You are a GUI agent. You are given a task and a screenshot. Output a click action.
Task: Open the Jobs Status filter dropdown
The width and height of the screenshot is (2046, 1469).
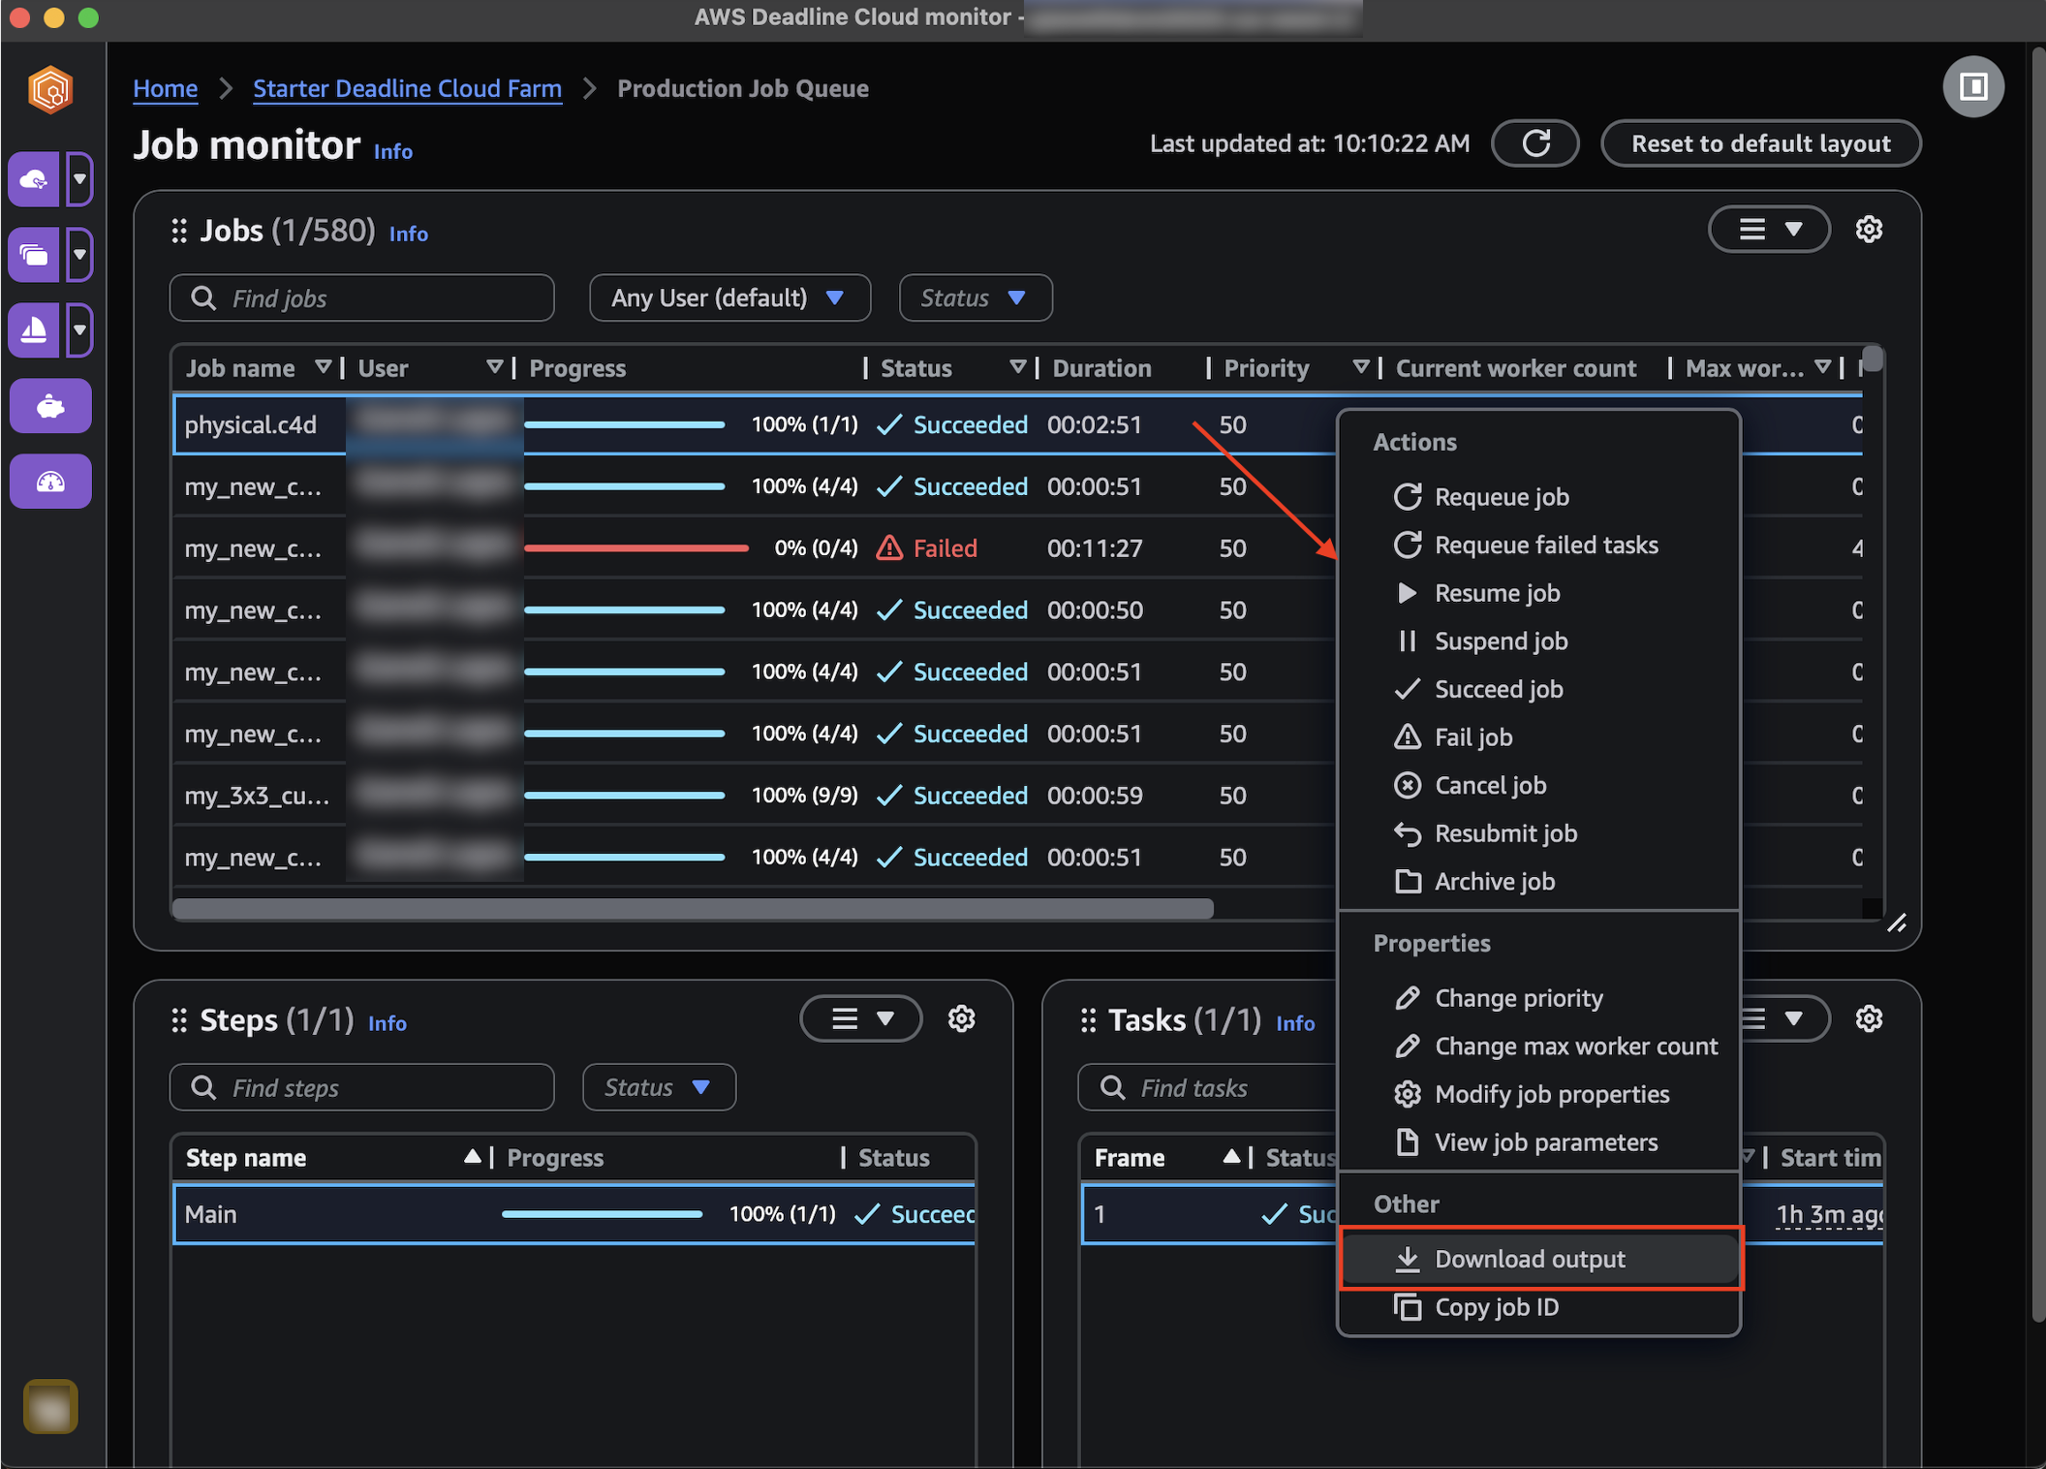click(x=974, y=298)
